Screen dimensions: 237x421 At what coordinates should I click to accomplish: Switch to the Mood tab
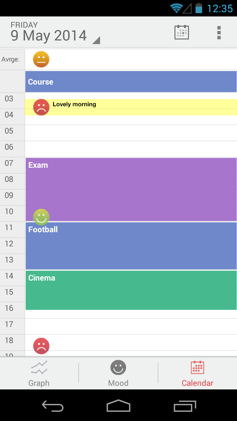(118, 374)
